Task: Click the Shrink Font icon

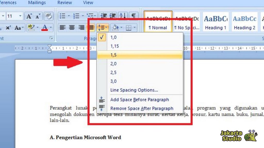Action: pos(38,16)
